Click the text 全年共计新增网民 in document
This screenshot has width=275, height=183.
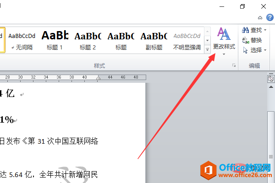point(68,174)
